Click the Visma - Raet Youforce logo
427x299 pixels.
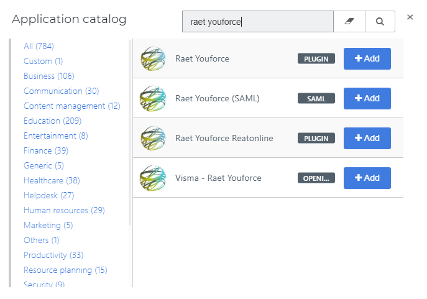[153, 178]
